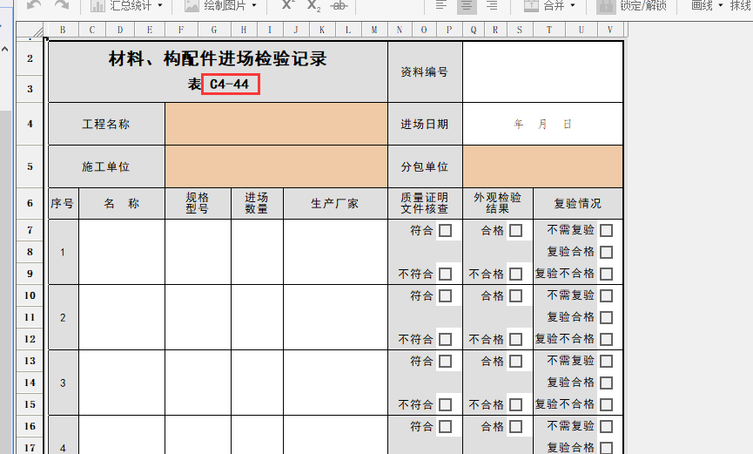Click the 分包单位 orange input cell
Image resolution: width=753 pixels, height=454 pixels.
[x=542, y=166]
